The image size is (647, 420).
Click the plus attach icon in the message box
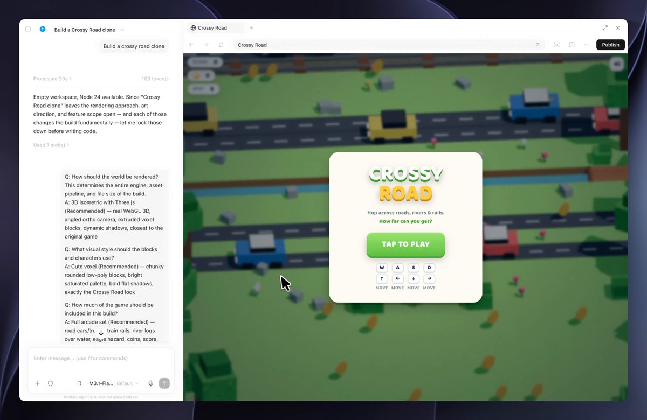click(37, 383)
